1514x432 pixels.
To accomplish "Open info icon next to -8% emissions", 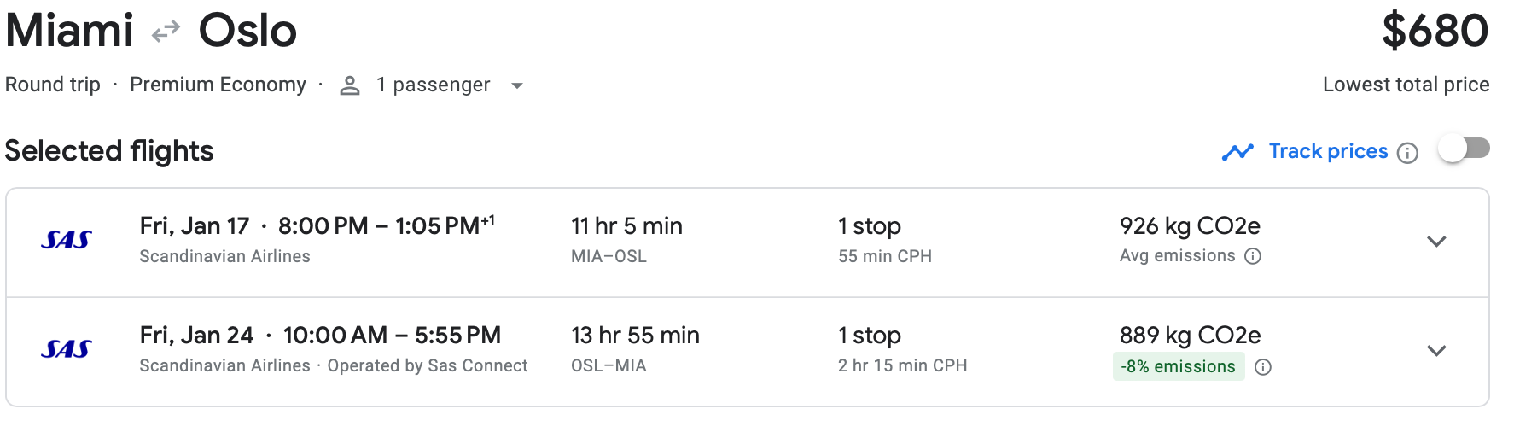I will [1263, 367].
